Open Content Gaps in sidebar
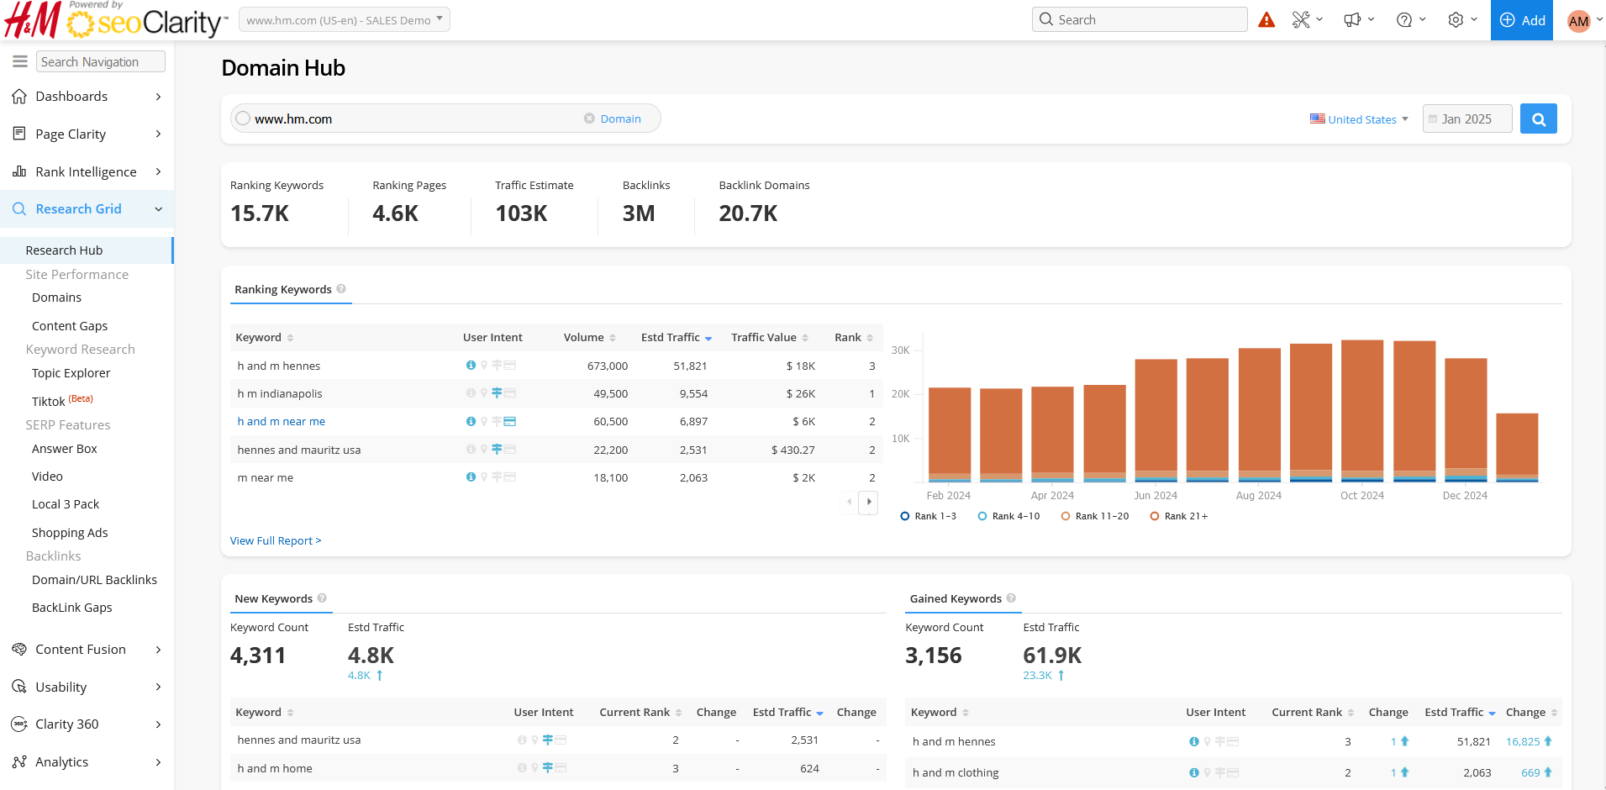The image size is (1606, 790). tap(70, 326)
